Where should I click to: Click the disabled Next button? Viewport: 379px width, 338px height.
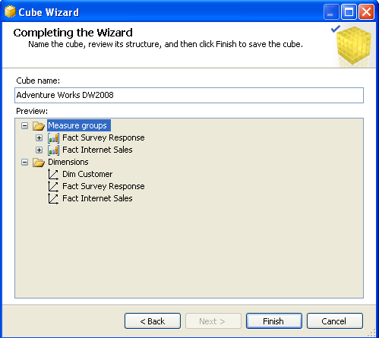point(213,321)
